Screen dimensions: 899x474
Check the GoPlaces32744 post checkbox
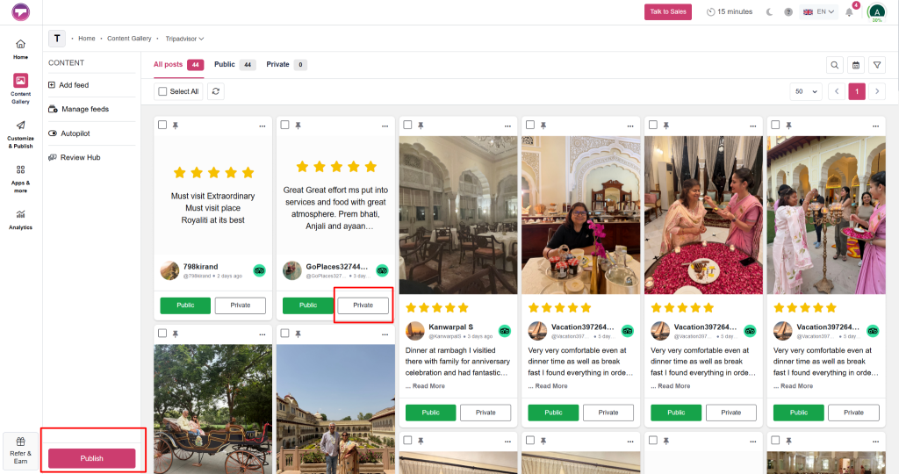(285, 125)
